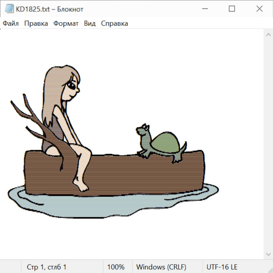Click the UTF-16 LE encoding indicator

(x=222, y=267)
